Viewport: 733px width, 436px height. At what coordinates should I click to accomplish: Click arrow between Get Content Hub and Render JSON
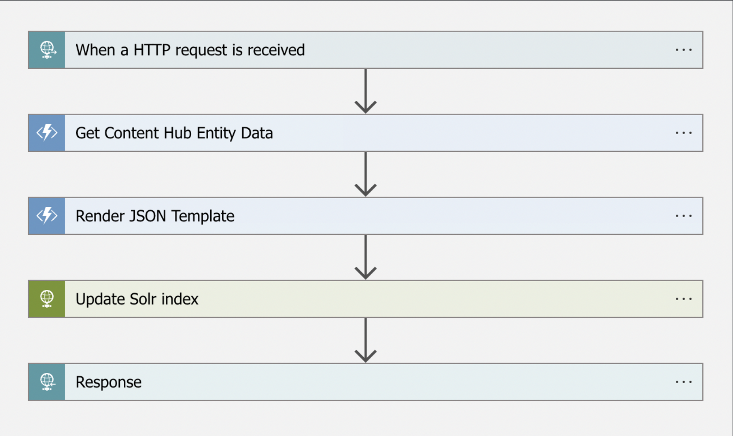[366, 174]
